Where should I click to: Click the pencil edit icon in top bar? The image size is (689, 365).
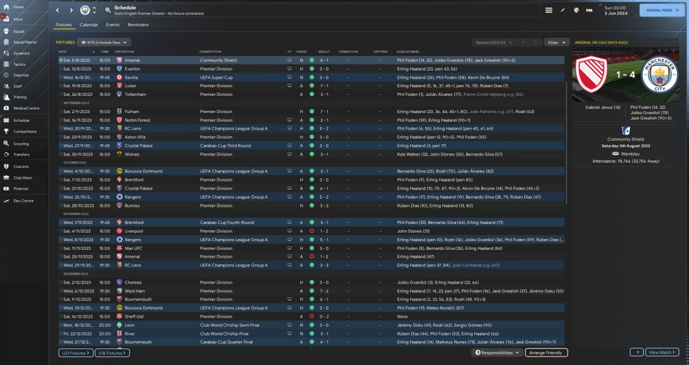coord(563,10)
